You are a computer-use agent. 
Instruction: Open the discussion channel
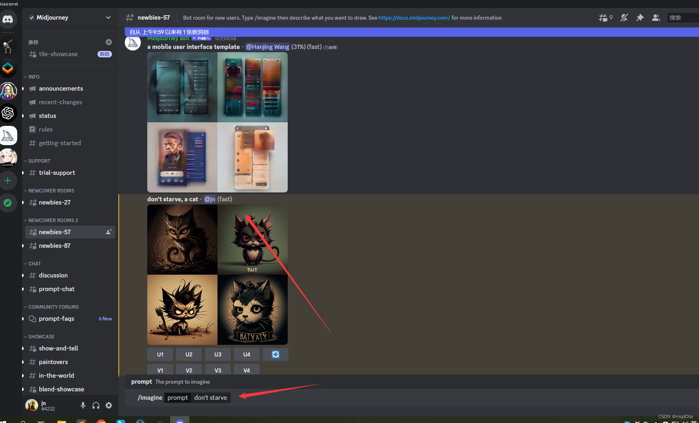[x=70, y=275]
